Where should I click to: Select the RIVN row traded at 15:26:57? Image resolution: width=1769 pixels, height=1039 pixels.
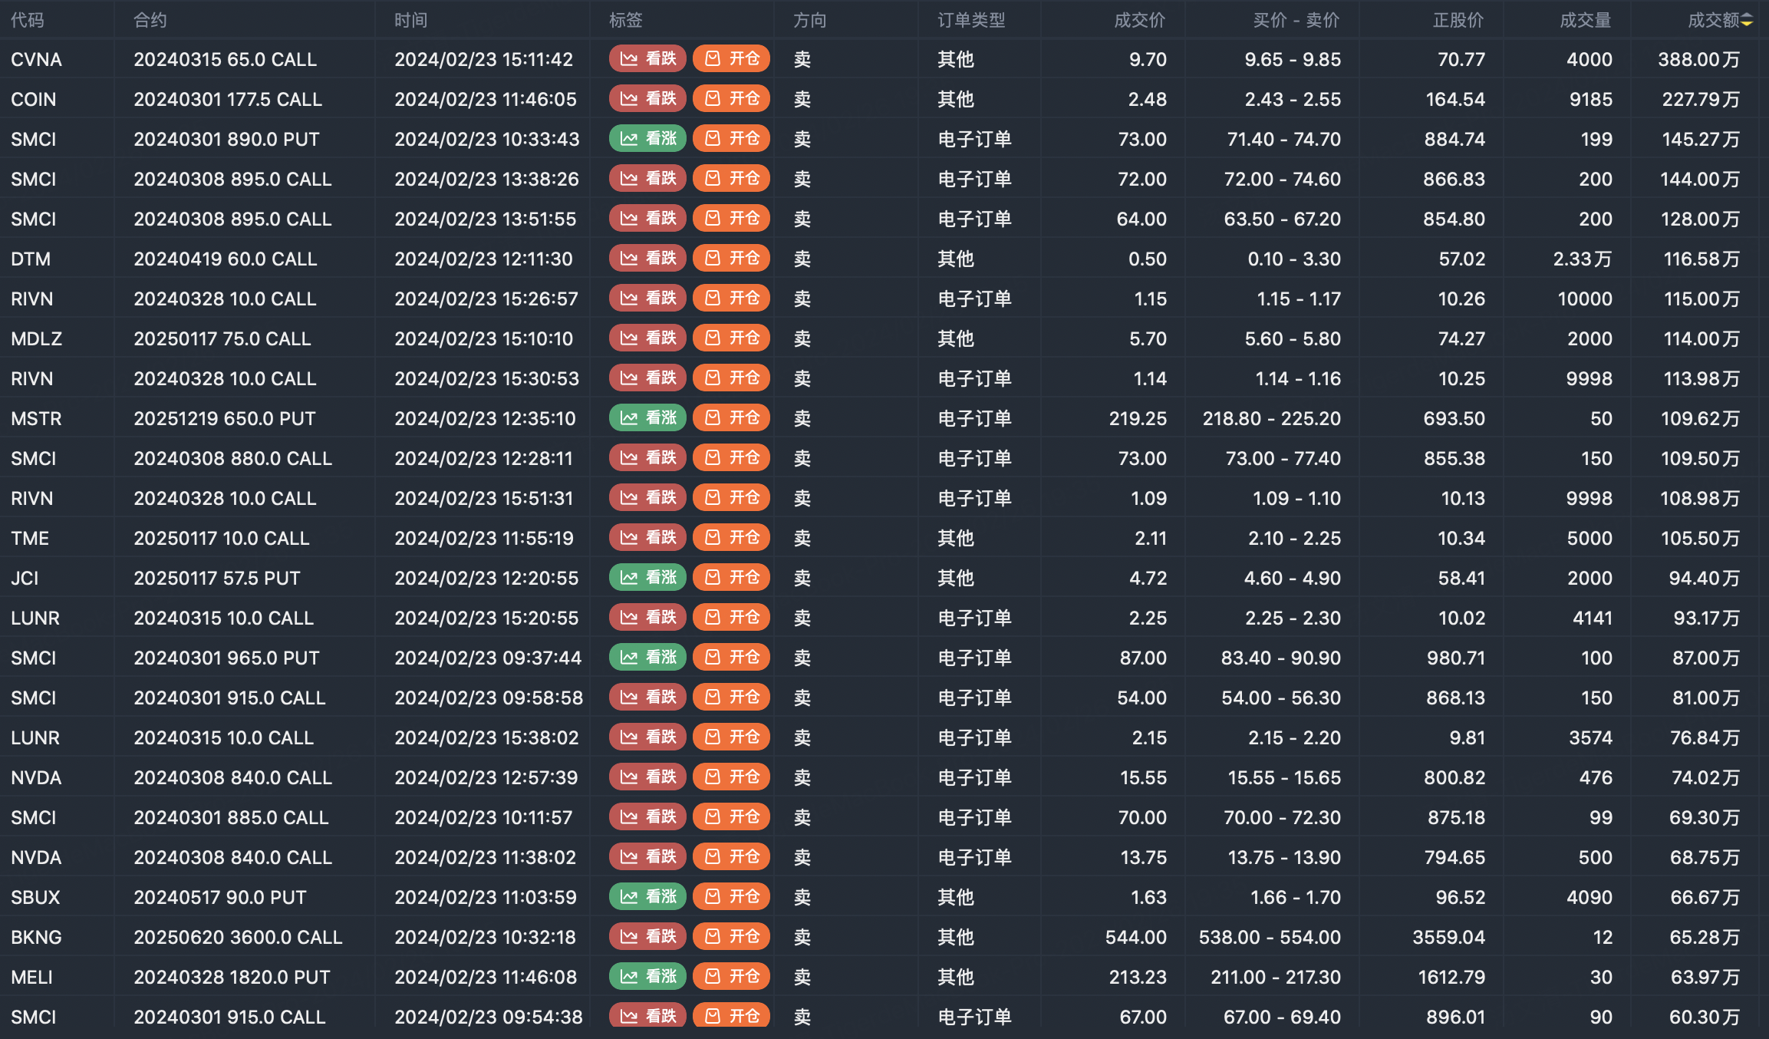[884, 299]
